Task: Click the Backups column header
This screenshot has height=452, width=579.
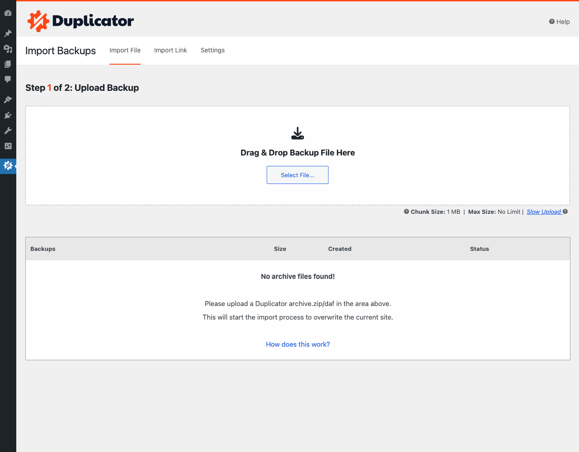Action: coord(43,249)
